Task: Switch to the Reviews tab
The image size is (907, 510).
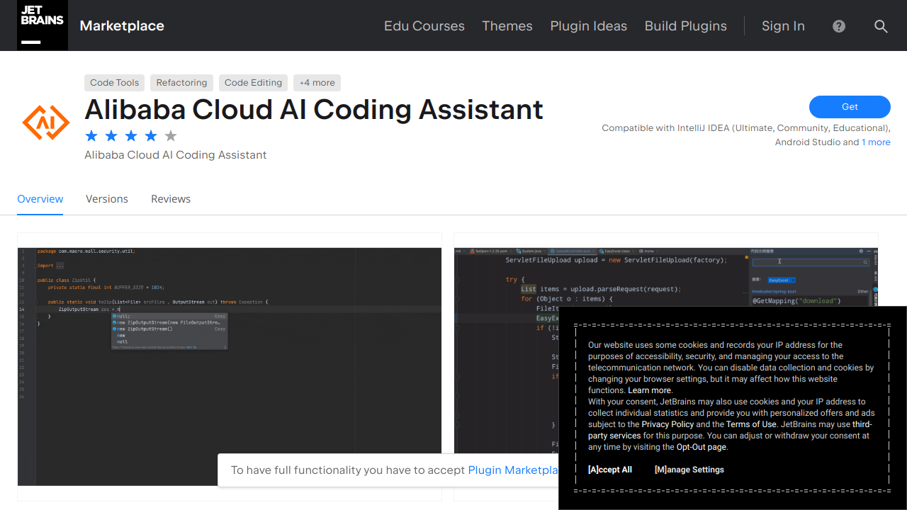Action: pyautogui.click(x=171, y=199)
